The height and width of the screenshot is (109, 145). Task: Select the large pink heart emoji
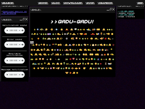click(73, 59)
